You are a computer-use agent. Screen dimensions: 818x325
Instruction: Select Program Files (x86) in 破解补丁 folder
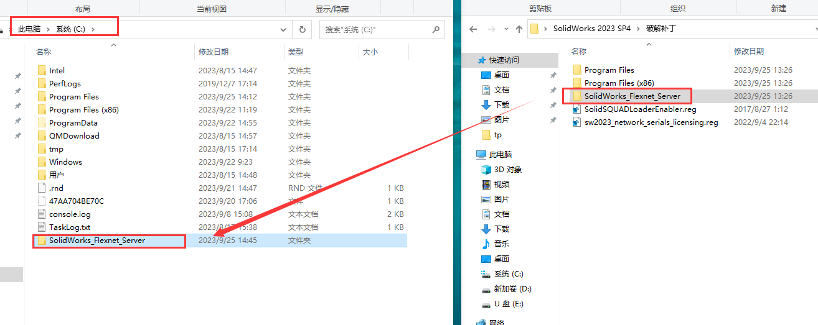pos(619,83)
